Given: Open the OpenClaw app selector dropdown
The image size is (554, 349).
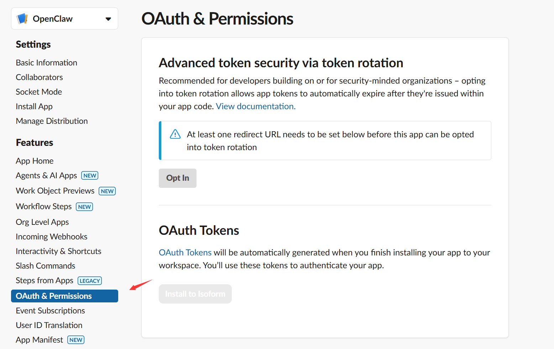Looking at the screenshot, I should (x=108, y=19).
